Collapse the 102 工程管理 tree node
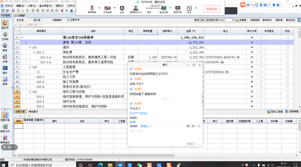Image resolution: width=301 pixels, height=167 pixels. (30, 67)
